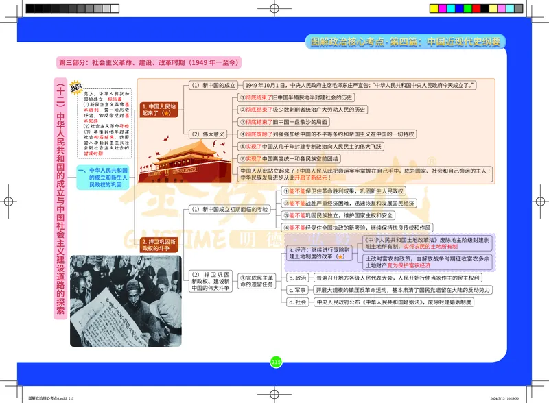
Task: Click the top center registration crosshair mark
Action: (x=274, y=8)
